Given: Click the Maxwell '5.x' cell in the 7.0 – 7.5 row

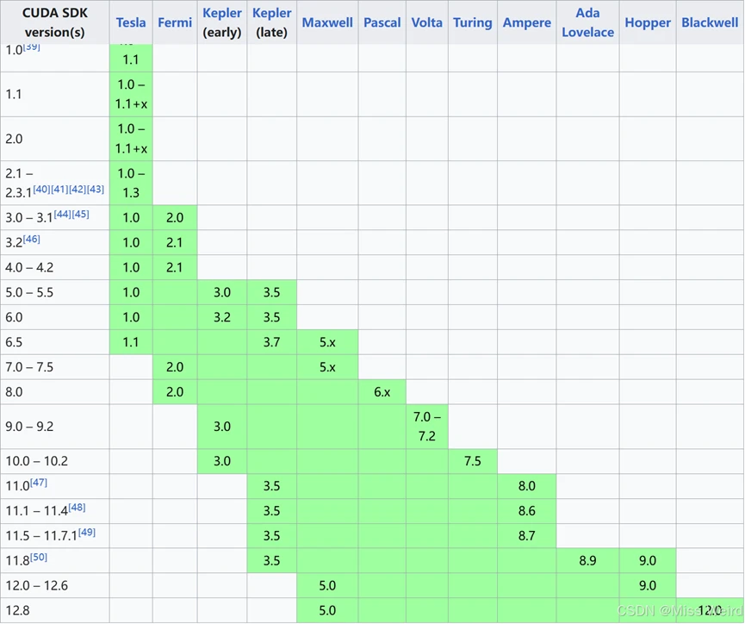Looking at the screenshot, I should pos(327,366).
